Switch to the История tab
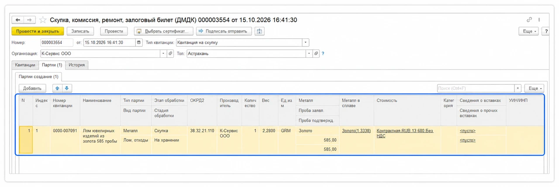The height and width of the screenshot is (187, 559). [77, 65]
